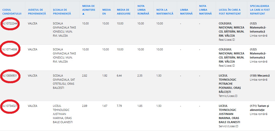The image size is (275, 131).
Task: Select candidate code VL10714686
Action: 10,49
